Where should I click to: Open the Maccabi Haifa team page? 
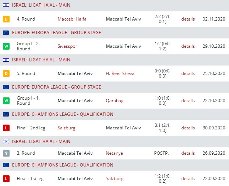72,19
